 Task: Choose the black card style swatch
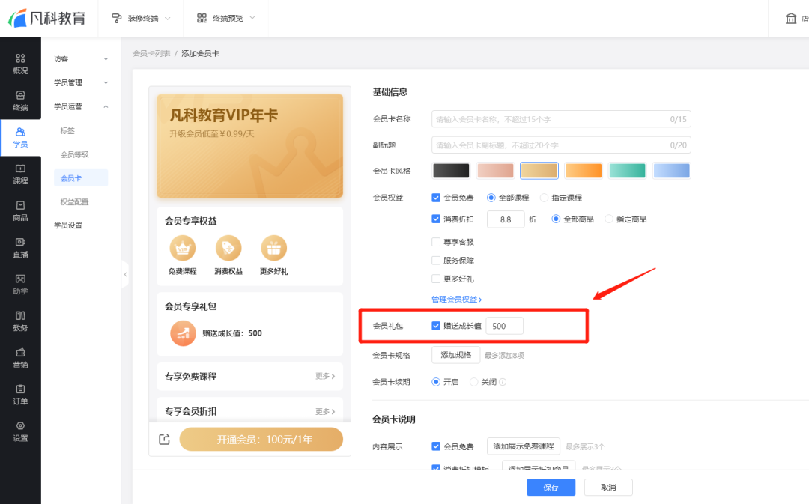coord(452,171)
